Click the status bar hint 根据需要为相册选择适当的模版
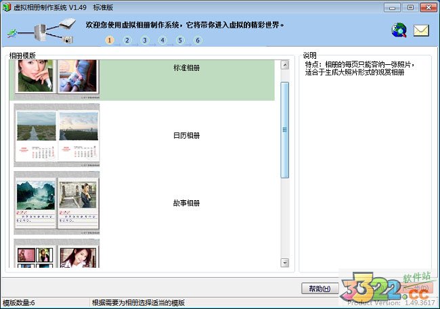This screenshot has height=309, width=440. point(138,303)
